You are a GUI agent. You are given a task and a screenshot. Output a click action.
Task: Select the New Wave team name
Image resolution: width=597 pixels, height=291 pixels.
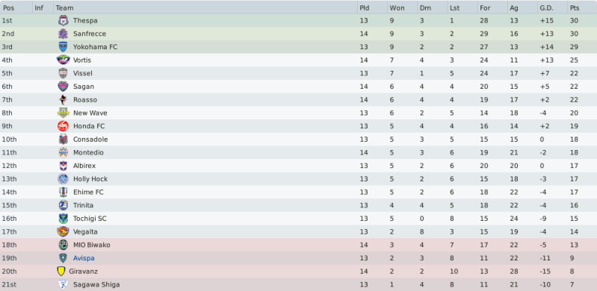click(90, 113)
